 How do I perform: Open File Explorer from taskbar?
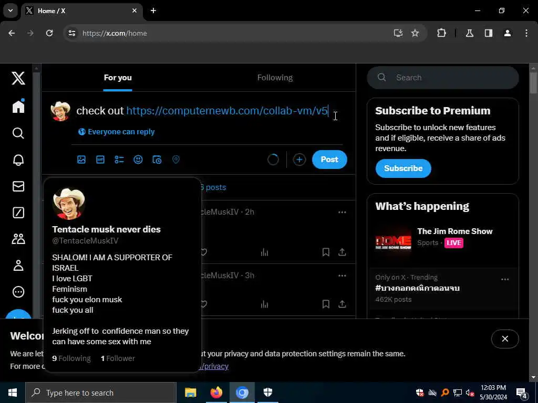tap(190, 393)
